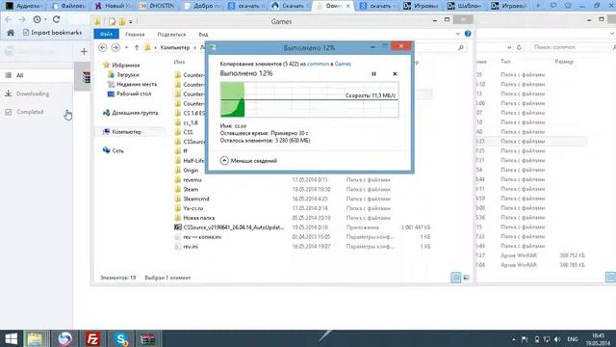Expand the ribbon with the chevron near help
This screenshot has height=347, width=616.
click(458, 35)
